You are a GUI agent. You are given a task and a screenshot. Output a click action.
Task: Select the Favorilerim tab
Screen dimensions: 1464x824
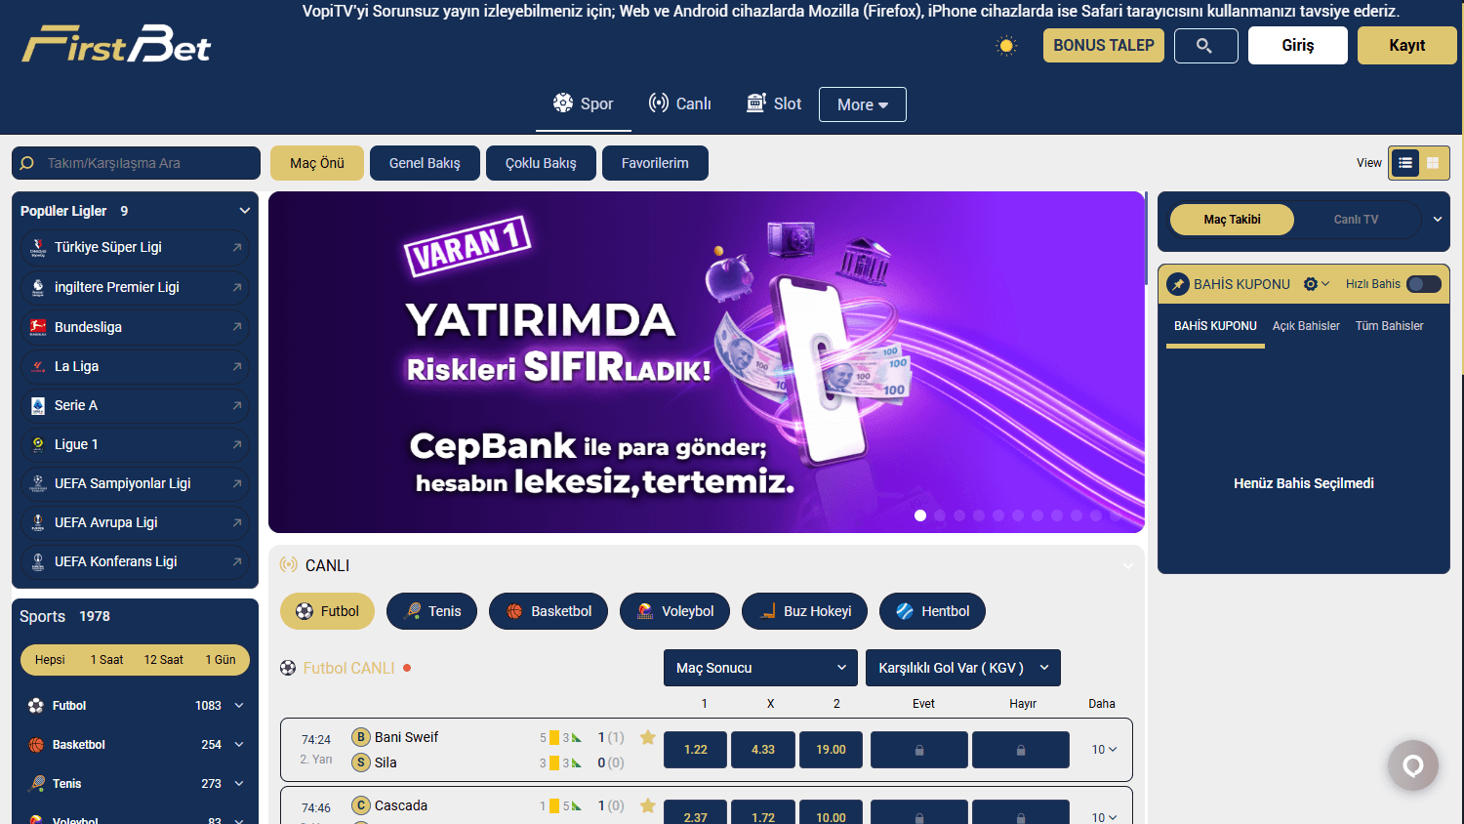[x=655, y=163]
